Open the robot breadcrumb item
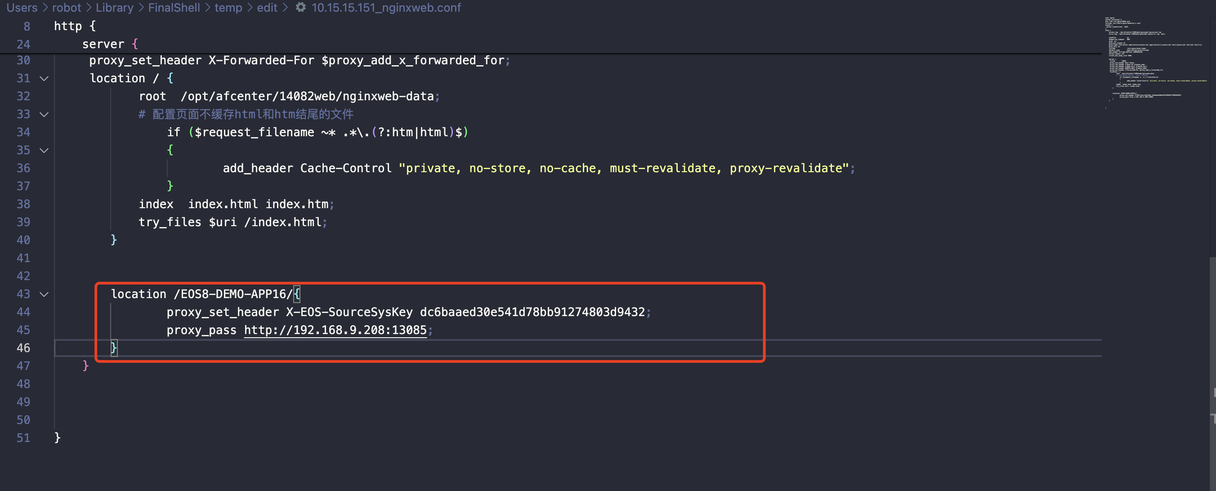 (x=66, y=8)
